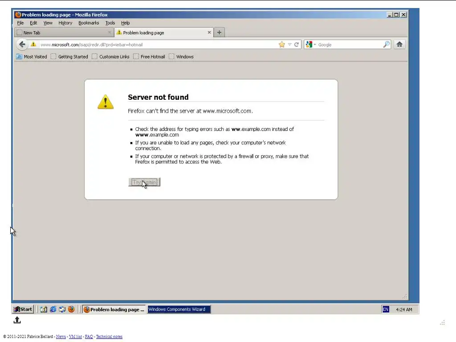Viewport: 456px width, 342px height.
Task: Select Problem loading page taskbar button
Action: (114, 309)
